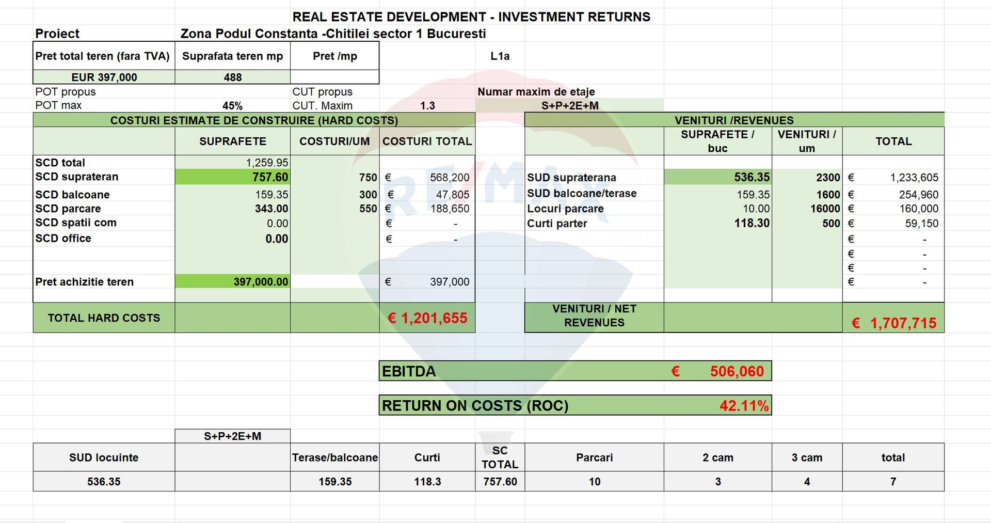Click the POT max 45% value

(x=232, y=106)
